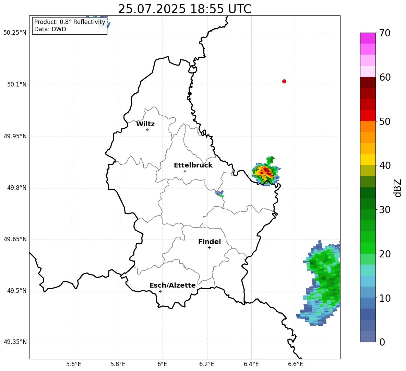Click the dBZ colorbar axis label
The image size is (406, 371).
pos(398,188)
